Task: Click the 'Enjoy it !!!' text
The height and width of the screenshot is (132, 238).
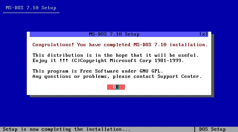Action: (50, 60)
